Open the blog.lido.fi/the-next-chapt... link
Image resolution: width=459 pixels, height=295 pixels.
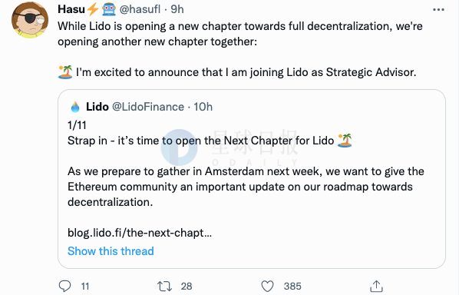click(x=140, y=233)
